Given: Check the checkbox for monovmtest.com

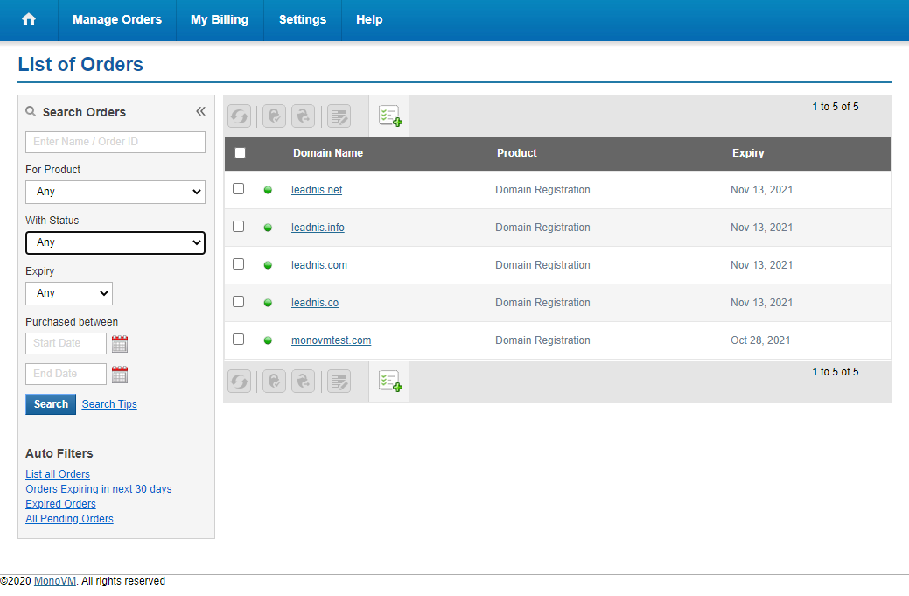Looking at the screenshot, I should pos(238,340).
